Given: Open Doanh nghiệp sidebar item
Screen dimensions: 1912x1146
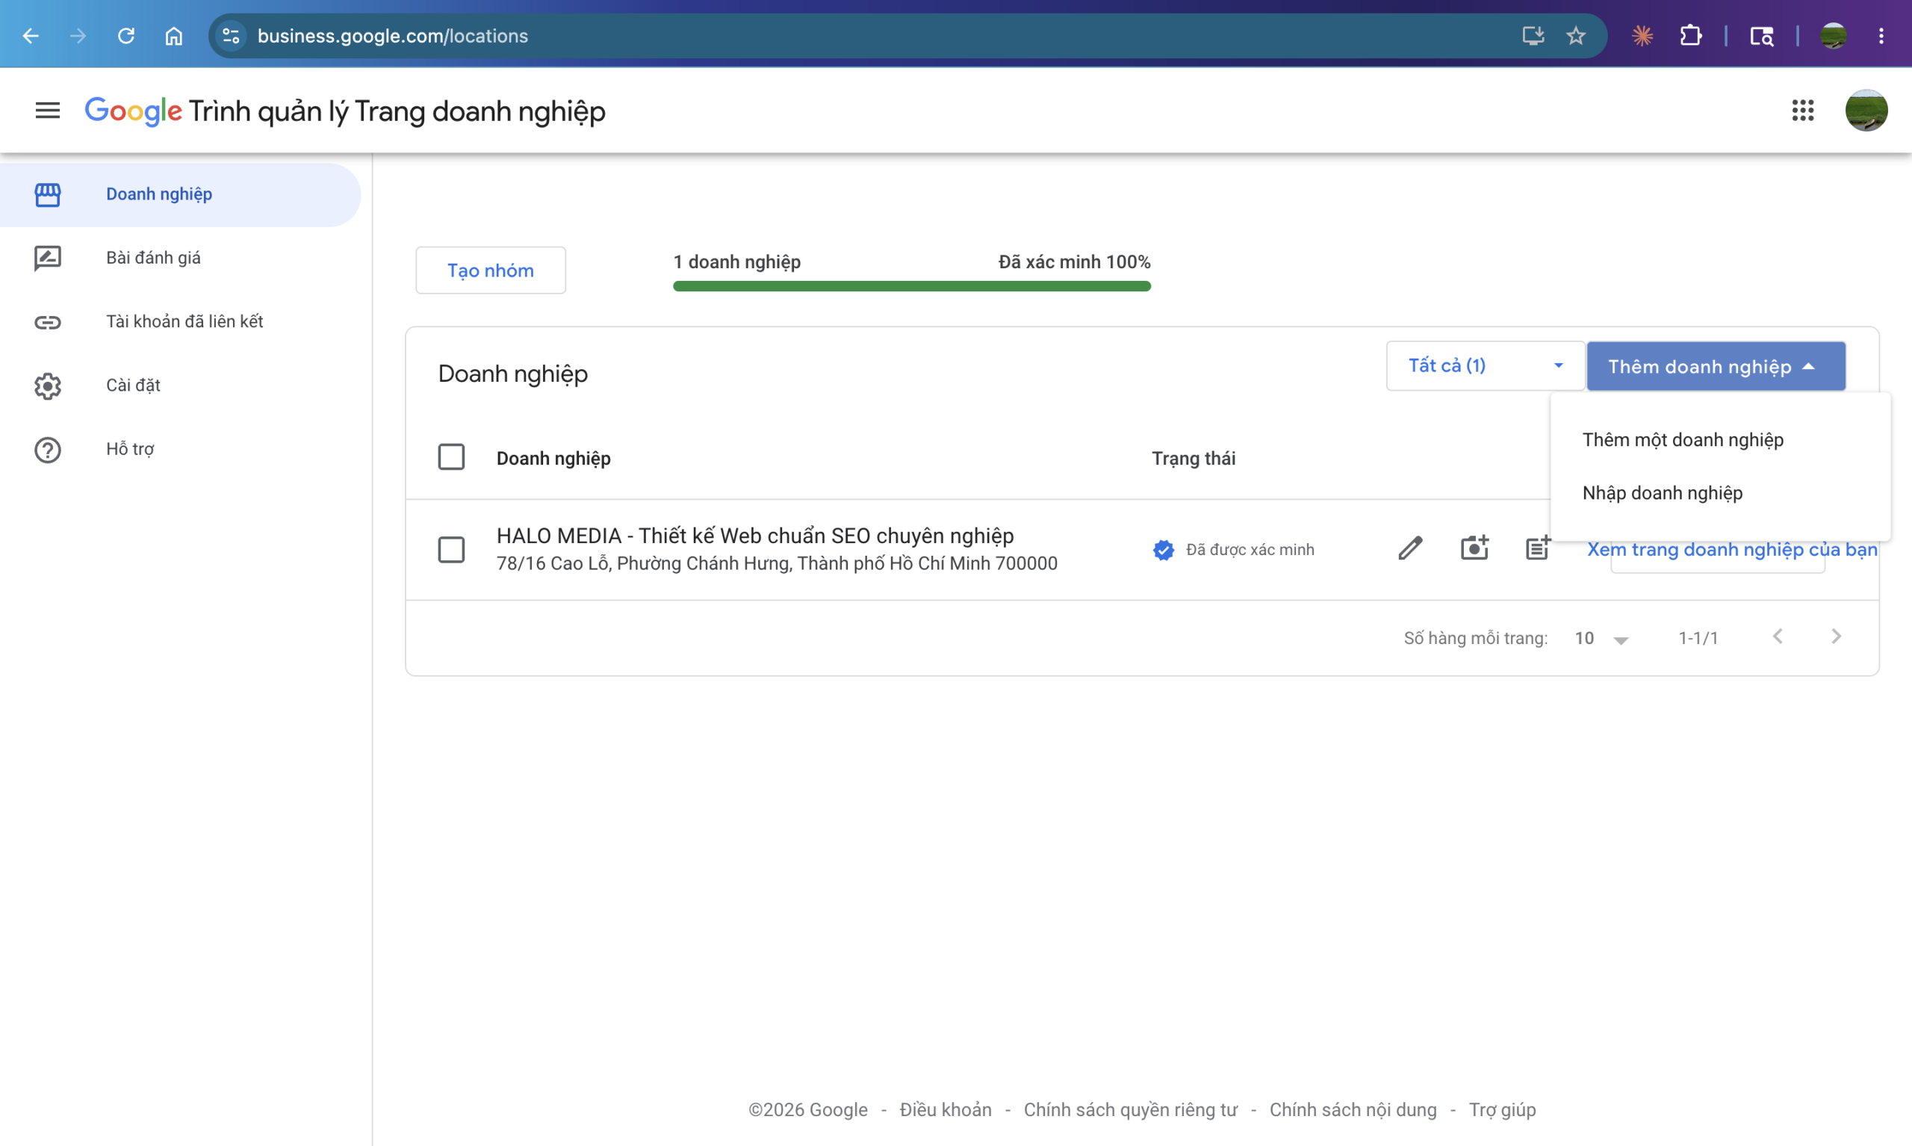Looking at the screenshot, I should click(181, 194).
